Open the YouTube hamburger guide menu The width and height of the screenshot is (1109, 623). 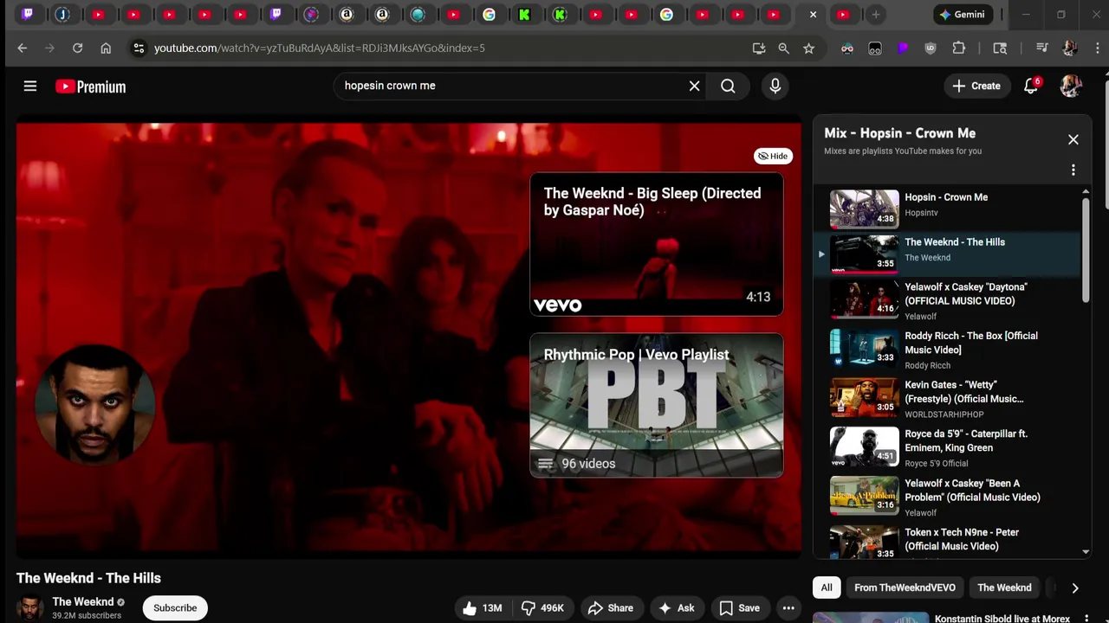[30, 86]
